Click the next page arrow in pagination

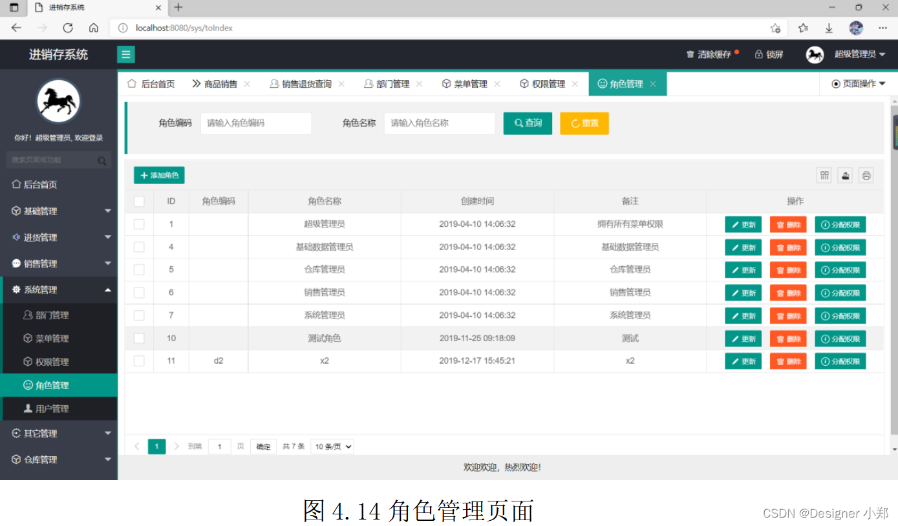[176, 447]
